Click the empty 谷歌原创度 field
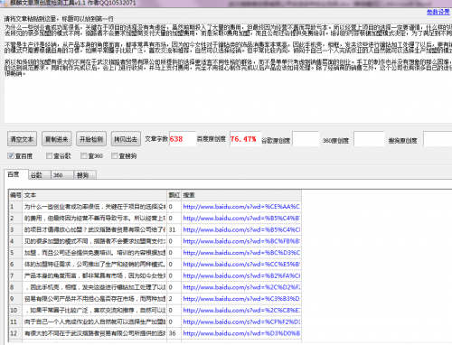Screen dimensions: 452x345 click(306, 139)
